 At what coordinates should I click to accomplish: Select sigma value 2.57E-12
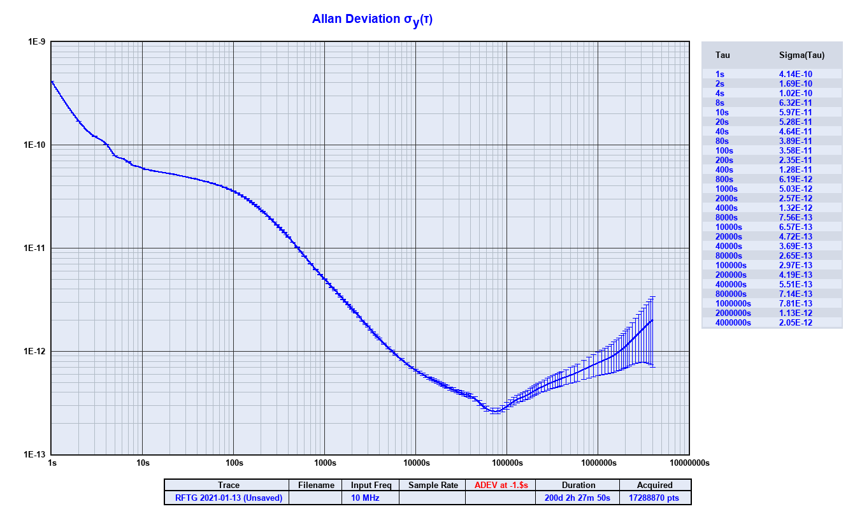pos(796,199)
